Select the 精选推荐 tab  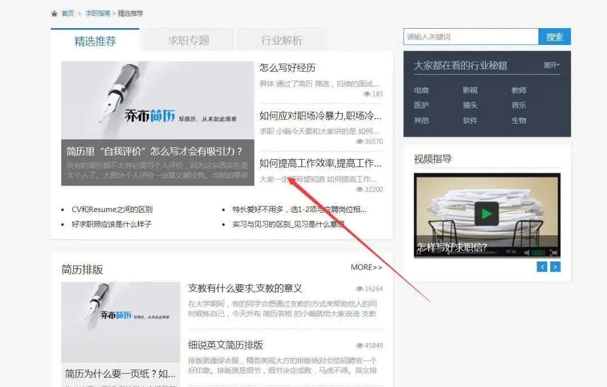coord(95,41)
